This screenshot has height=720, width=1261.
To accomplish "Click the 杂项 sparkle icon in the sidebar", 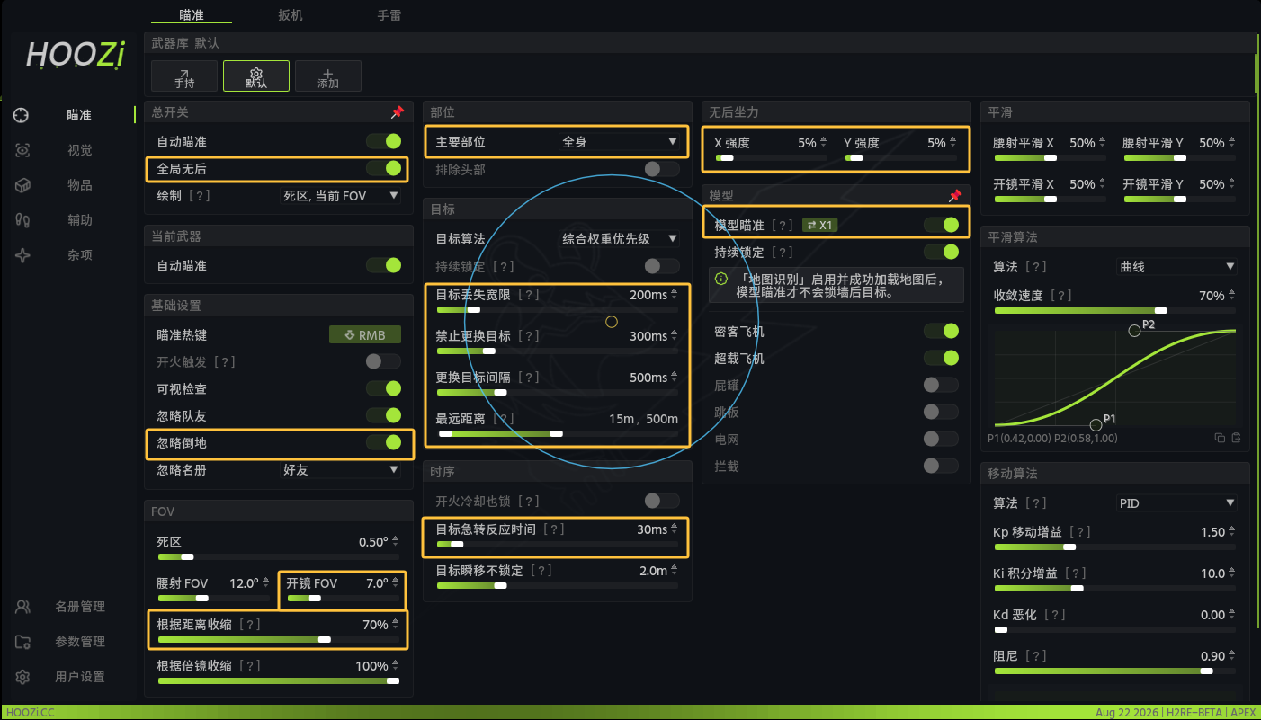I will click(x=22, y=255).
